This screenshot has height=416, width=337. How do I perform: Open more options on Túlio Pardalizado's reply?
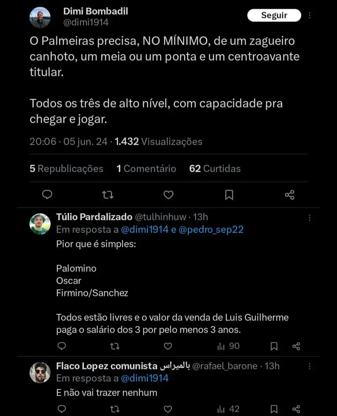(310, 218)
